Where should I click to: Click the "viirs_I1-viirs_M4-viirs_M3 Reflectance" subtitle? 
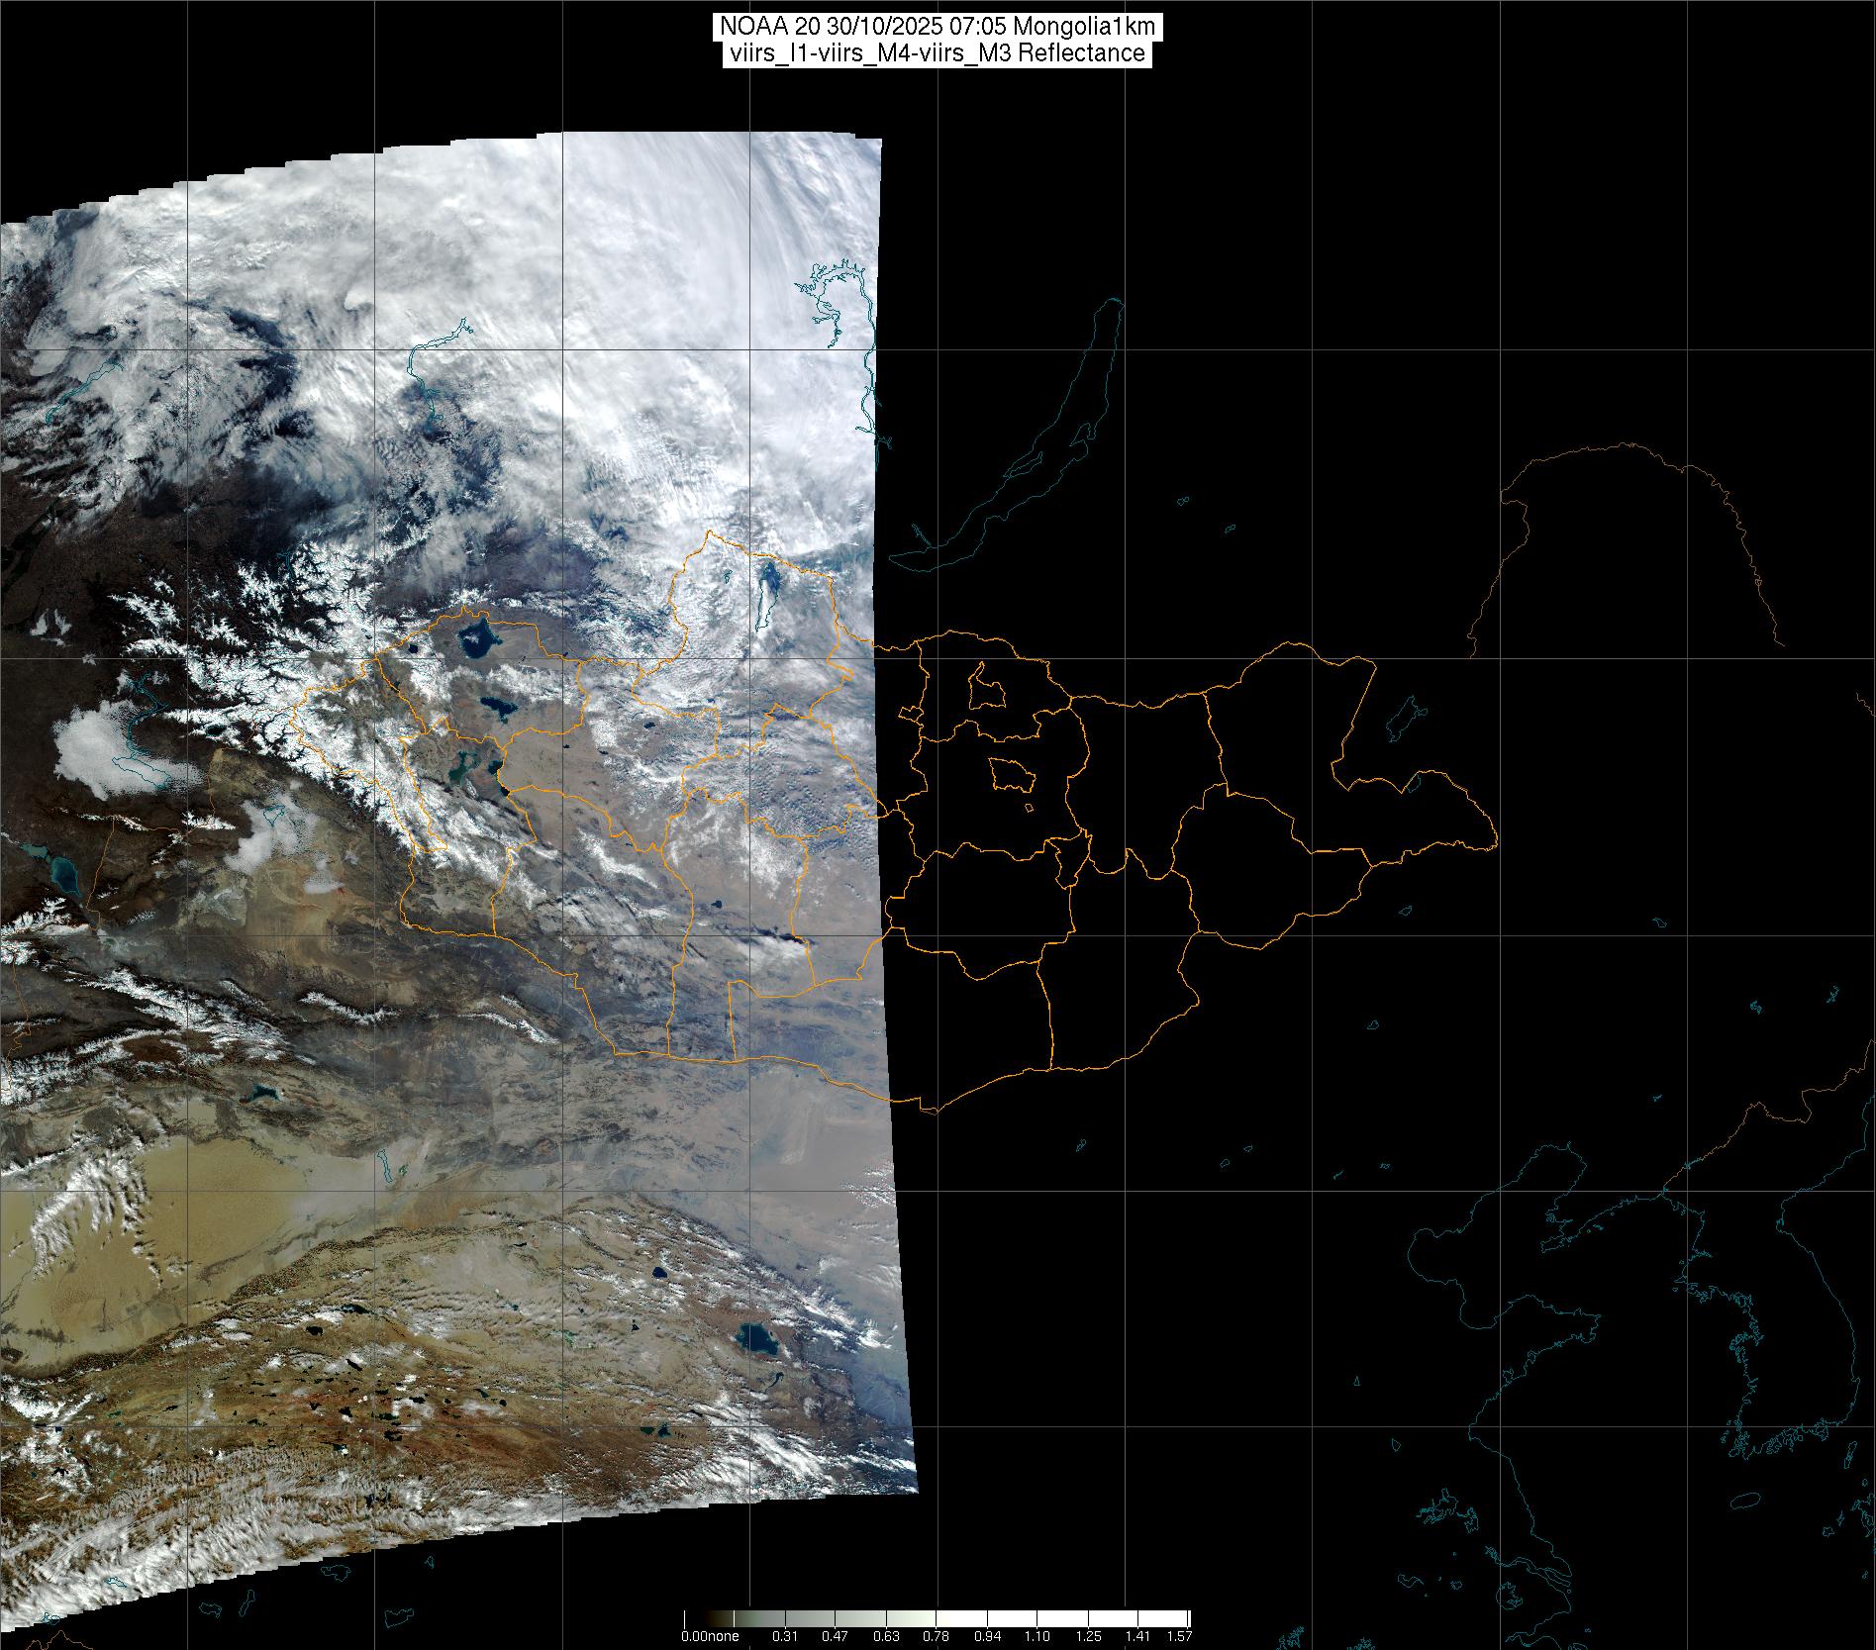(938, 53)
